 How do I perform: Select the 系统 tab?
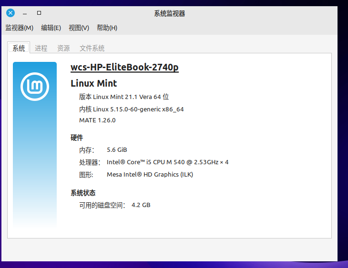coord(19,48)
